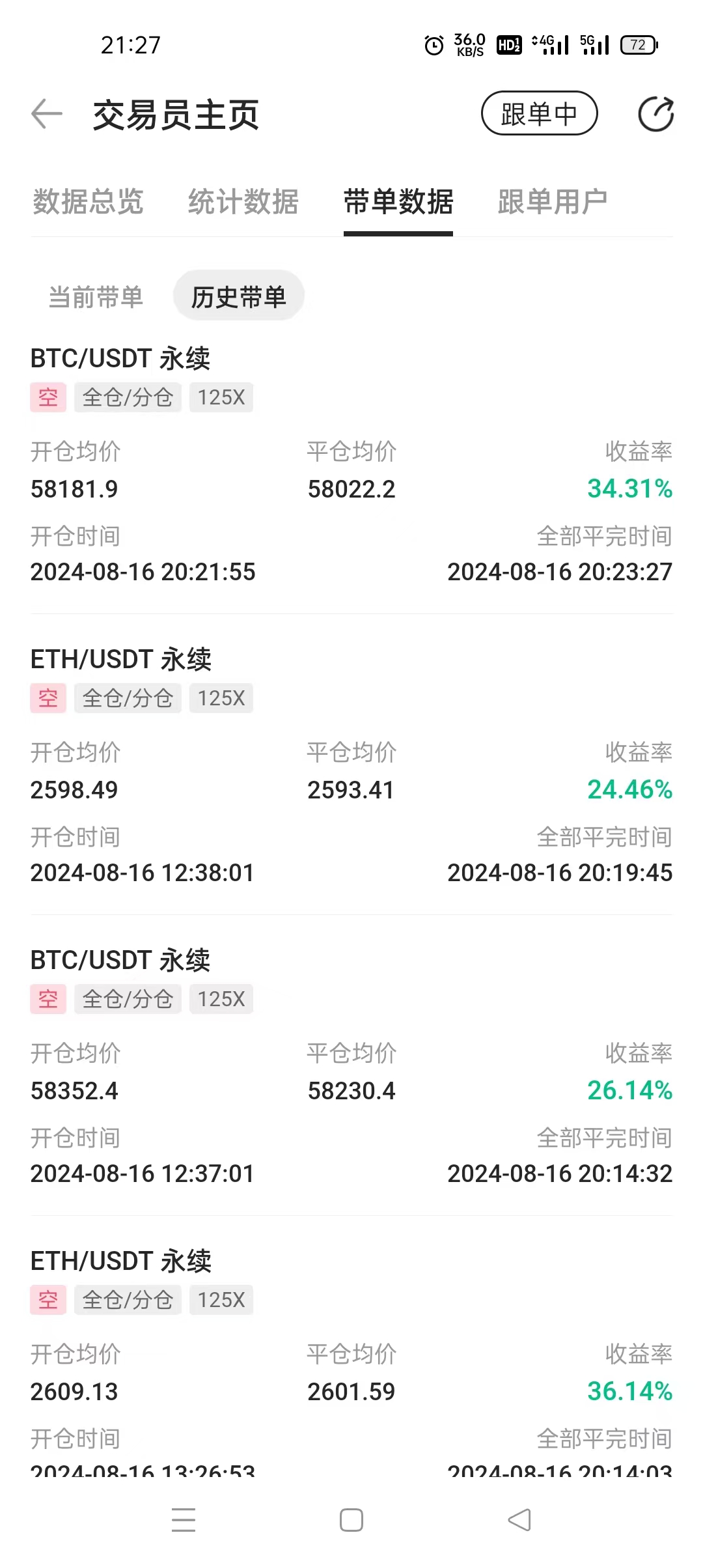Tap the alarm clock status icon
This screenshot has width=703, height=1563.
[x=434, y=45]
